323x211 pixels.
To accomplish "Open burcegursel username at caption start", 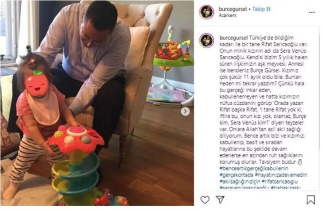I will (x=233, y=38).
